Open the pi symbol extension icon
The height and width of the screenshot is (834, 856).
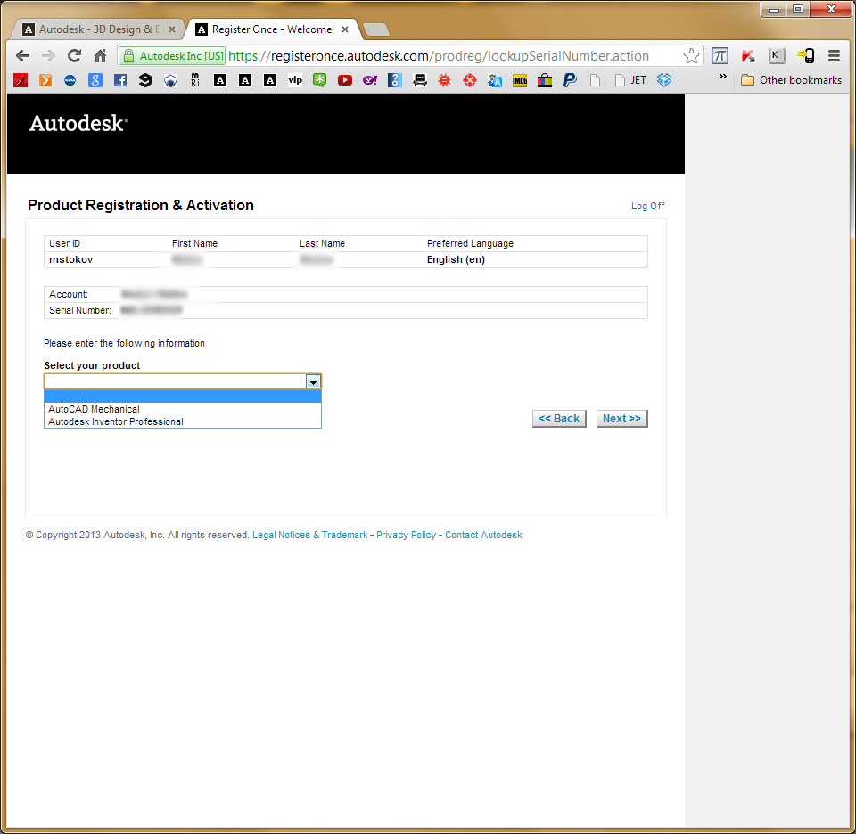pyautogui.click(x=720, y=55)
